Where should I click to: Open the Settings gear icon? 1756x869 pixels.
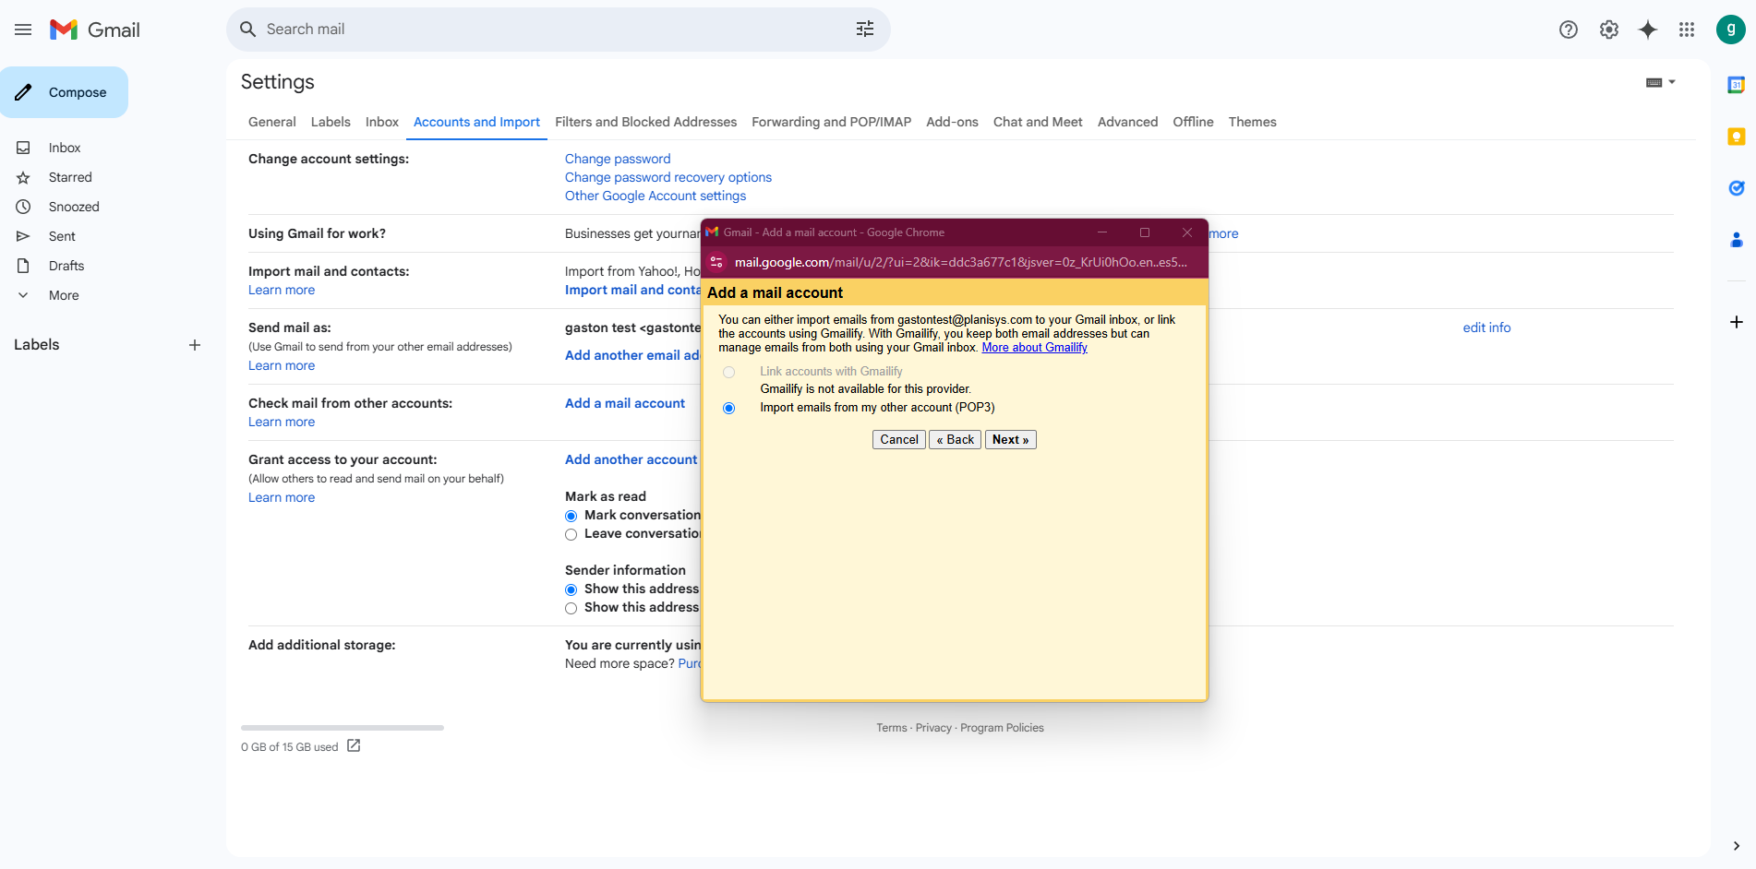point(1608,30)
